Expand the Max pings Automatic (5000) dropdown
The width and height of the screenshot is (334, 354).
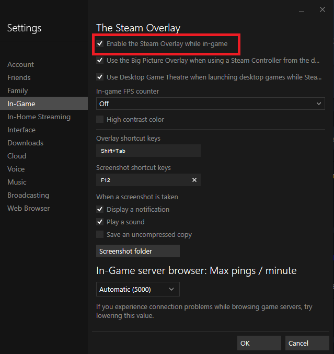click(138, 289)
